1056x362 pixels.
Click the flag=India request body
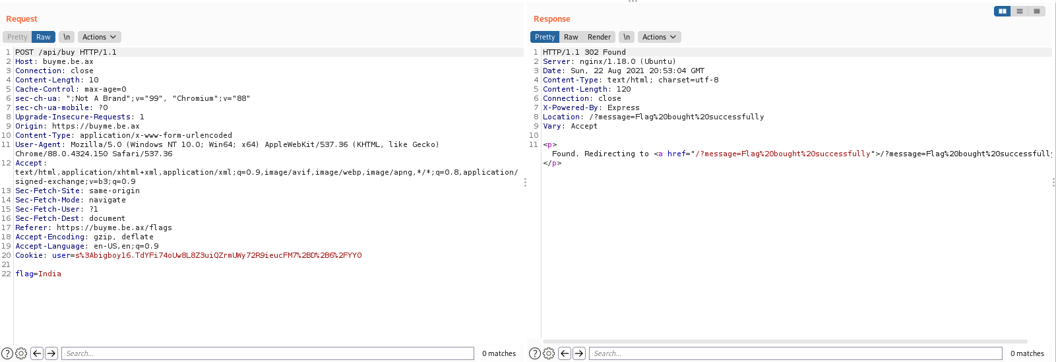(38, 274)
